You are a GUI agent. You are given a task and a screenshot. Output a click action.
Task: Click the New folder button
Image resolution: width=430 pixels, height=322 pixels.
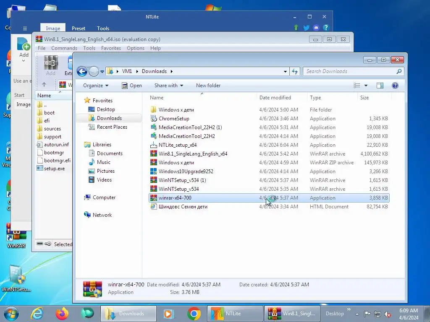tap(208, 86)
